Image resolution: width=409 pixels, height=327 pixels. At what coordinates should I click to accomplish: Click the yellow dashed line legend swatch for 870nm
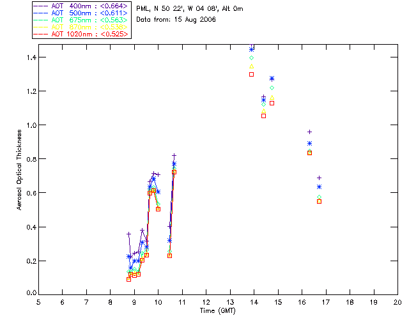tap(41, 27)
